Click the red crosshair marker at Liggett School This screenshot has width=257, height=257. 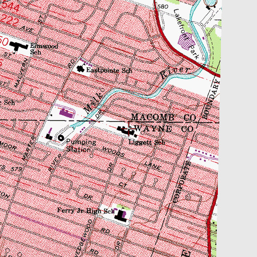[x=129, y=128]
